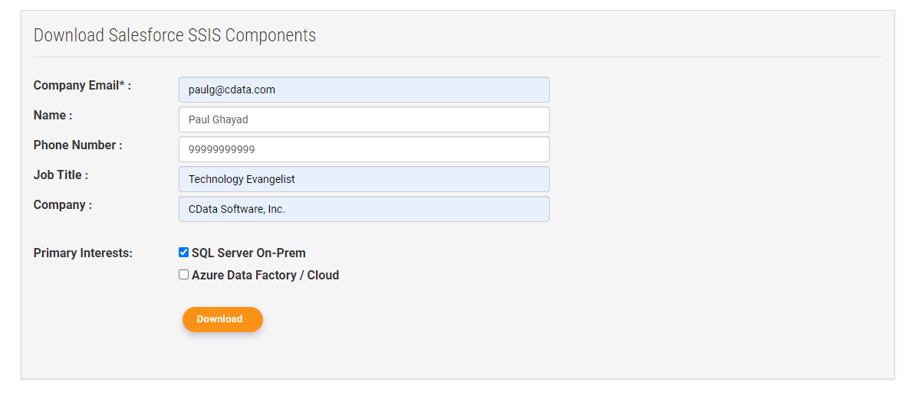Click the empty right end of the phone field
The image size is (924, 395).
tap(521, 149)
